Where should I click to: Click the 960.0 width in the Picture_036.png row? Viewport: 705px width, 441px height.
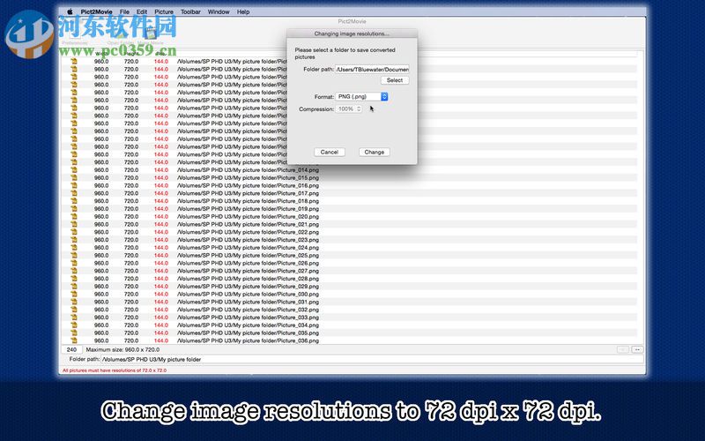point(101,340)
